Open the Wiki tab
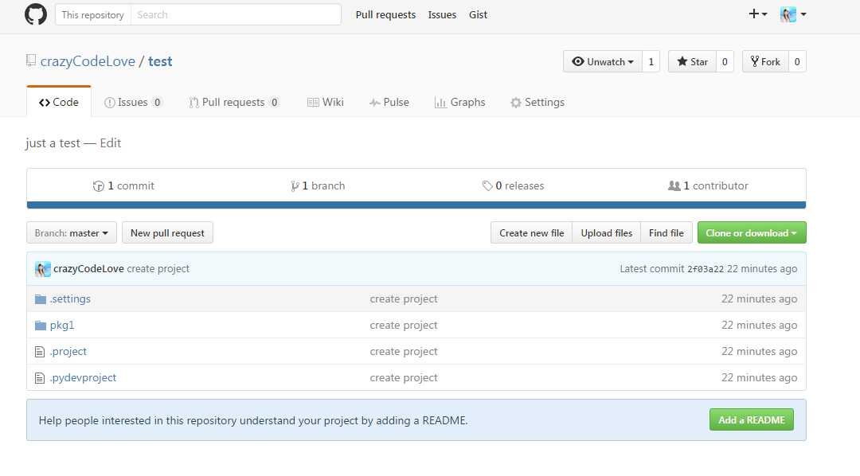Screen dimensions: 860x476 pyautogui.click(x=325, y=102)
